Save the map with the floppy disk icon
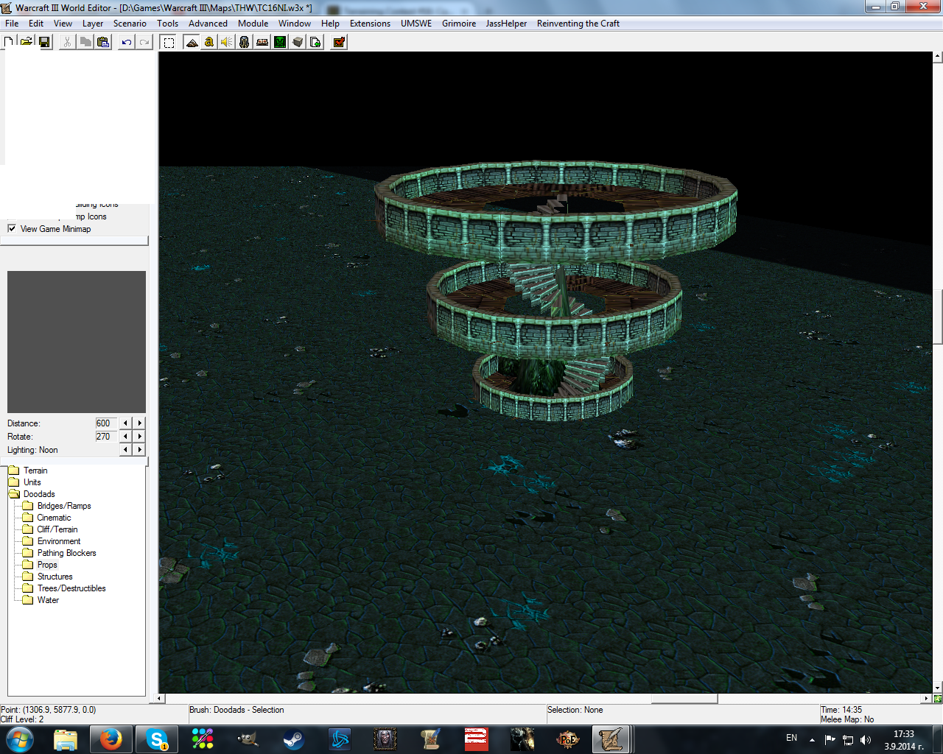This screenshot has height=754, width=943. pyautogui.click(x=44, y=42)
